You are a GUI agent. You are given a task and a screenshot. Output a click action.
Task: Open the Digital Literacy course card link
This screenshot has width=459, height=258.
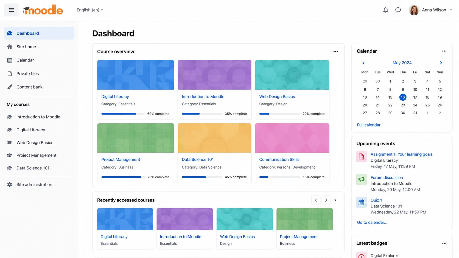[115, 97]
